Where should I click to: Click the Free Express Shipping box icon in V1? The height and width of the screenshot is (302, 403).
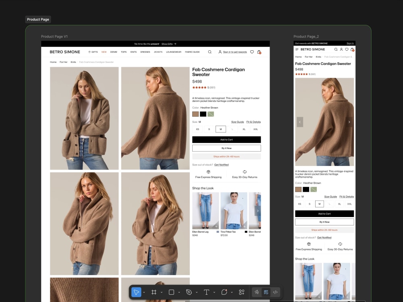[x=208, y=172]
